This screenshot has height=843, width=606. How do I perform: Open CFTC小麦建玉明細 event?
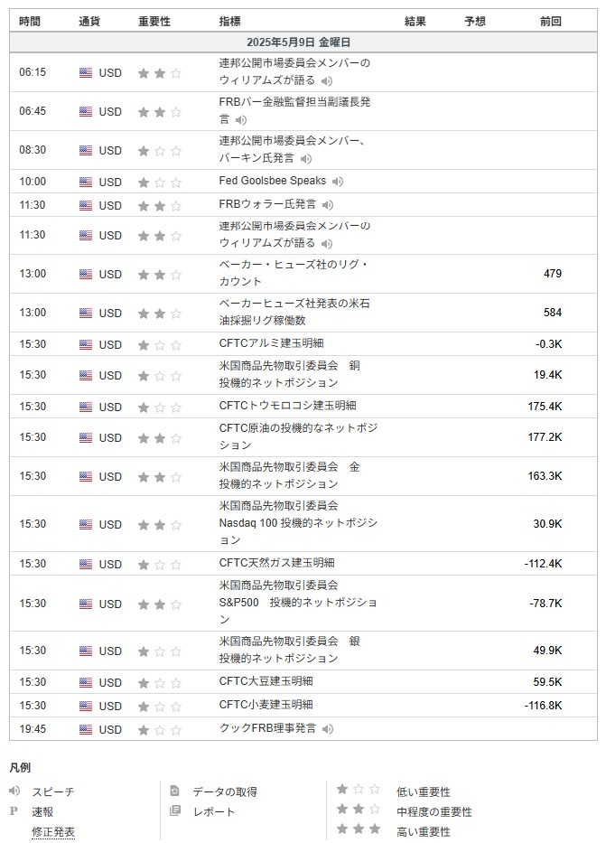[x=266, y=704]
